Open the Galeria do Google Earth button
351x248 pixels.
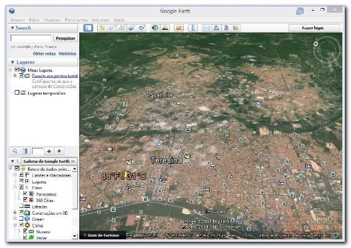[49, 161]
